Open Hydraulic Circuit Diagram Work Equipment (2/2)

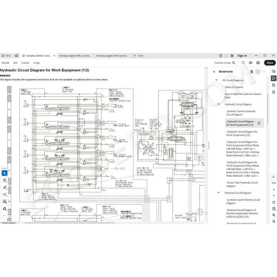click(x=242, y=133)
